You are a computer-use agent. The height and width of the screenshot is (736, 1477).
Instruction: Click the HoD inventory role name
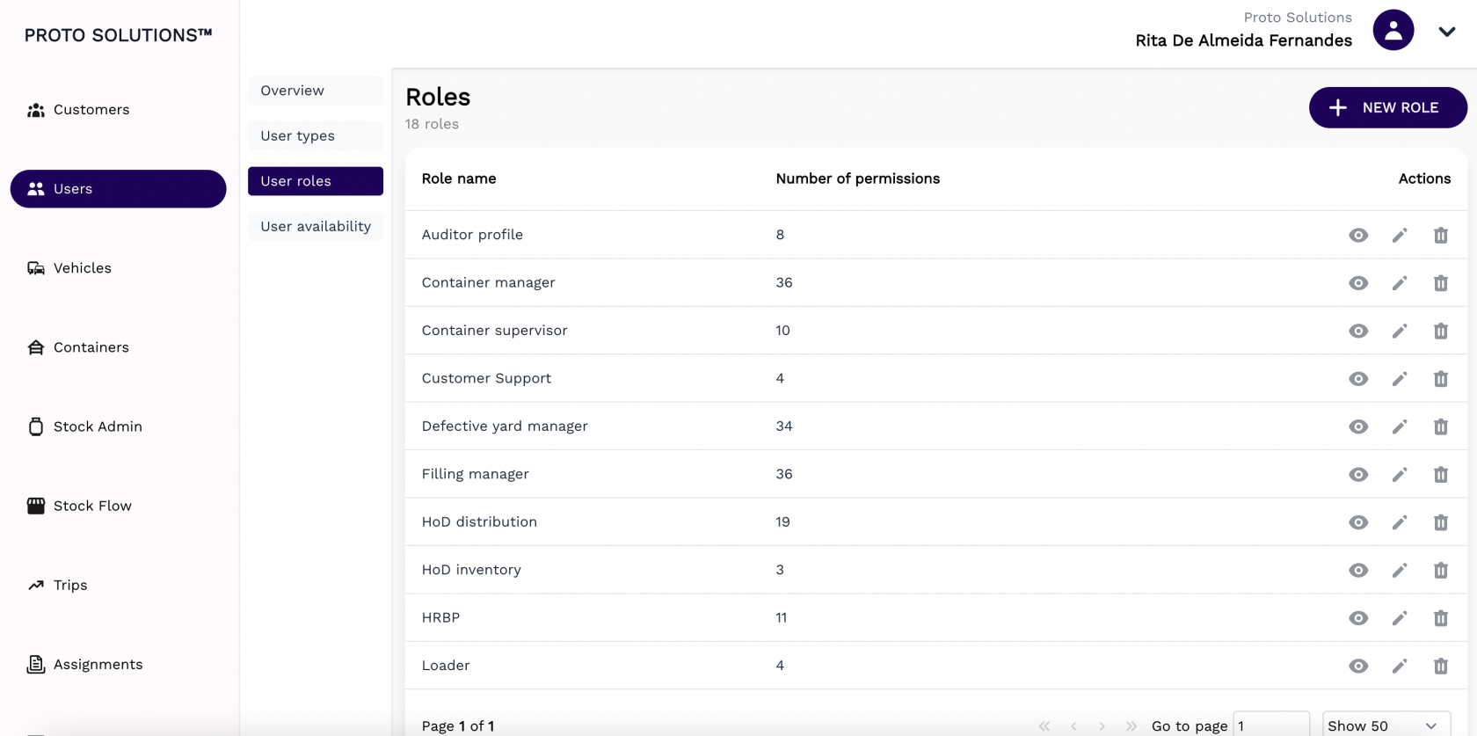coord(471,570)
